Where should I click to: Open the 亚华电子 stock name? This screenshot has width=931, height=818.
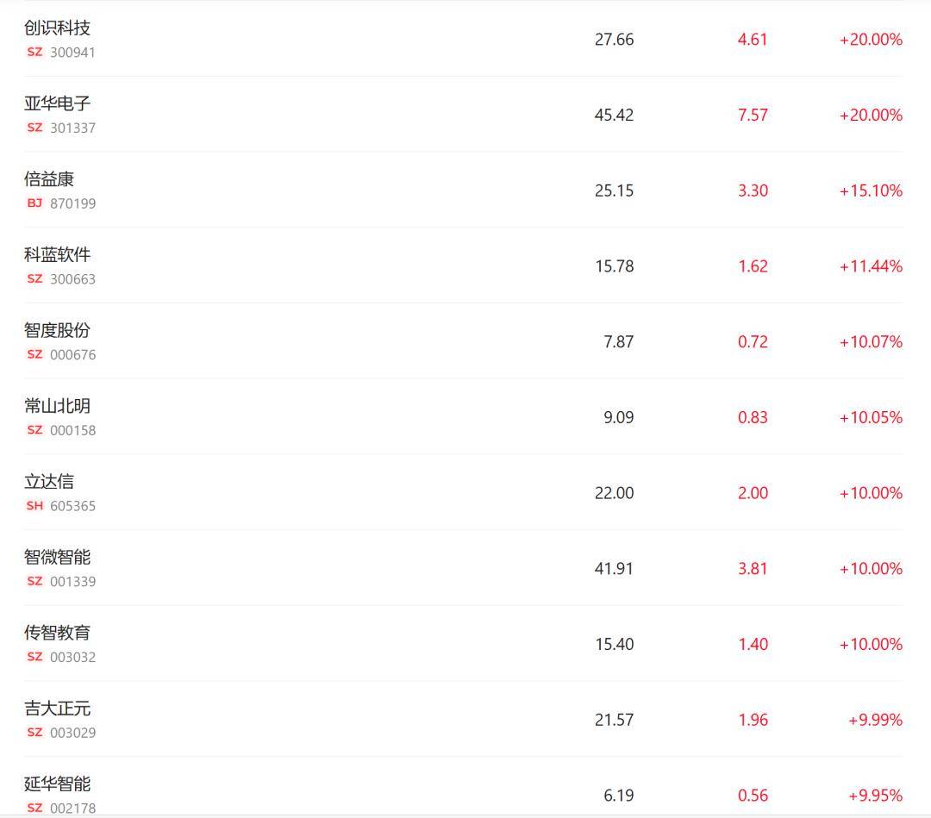[x=57, y=103]
